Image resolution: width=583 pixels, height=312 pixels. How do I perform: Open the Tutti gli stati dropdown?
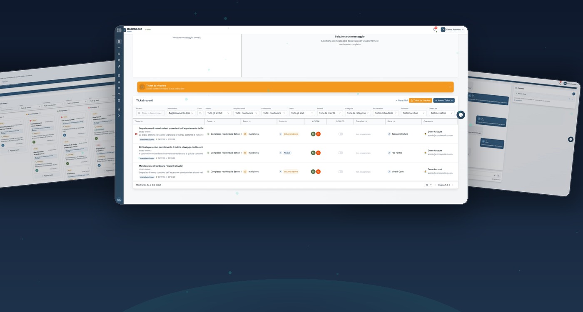[x=301, y=113]
